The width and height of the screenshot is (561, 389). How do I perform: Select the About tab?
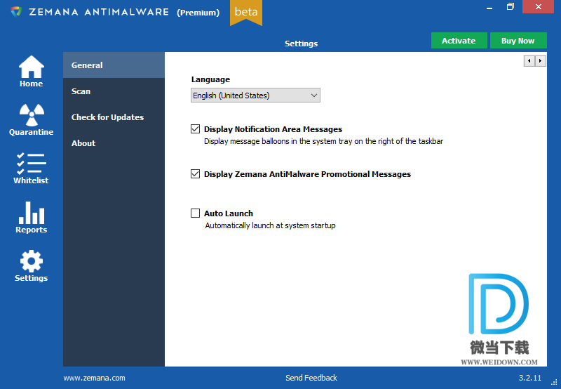point(114,143)
